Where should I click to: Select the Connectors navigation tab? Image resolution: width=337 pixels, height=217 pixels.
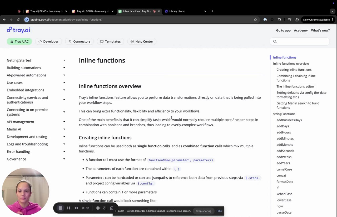[x=79, y=42]
